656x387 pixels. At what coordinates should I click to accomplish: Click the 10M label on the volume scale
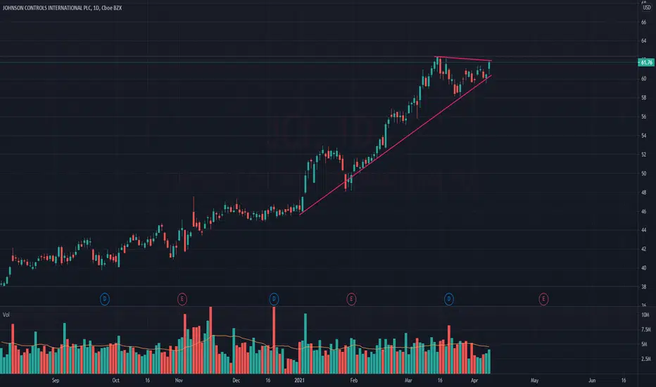645,315
